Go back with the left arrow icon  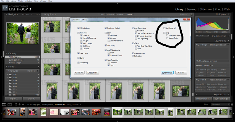(x=19, y=105)
